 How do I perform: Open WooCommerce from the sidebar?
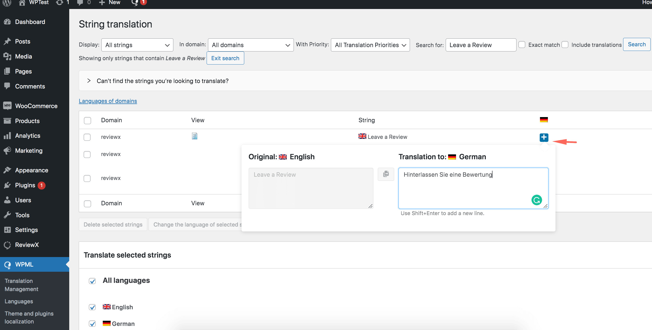(x=36, y=106)
